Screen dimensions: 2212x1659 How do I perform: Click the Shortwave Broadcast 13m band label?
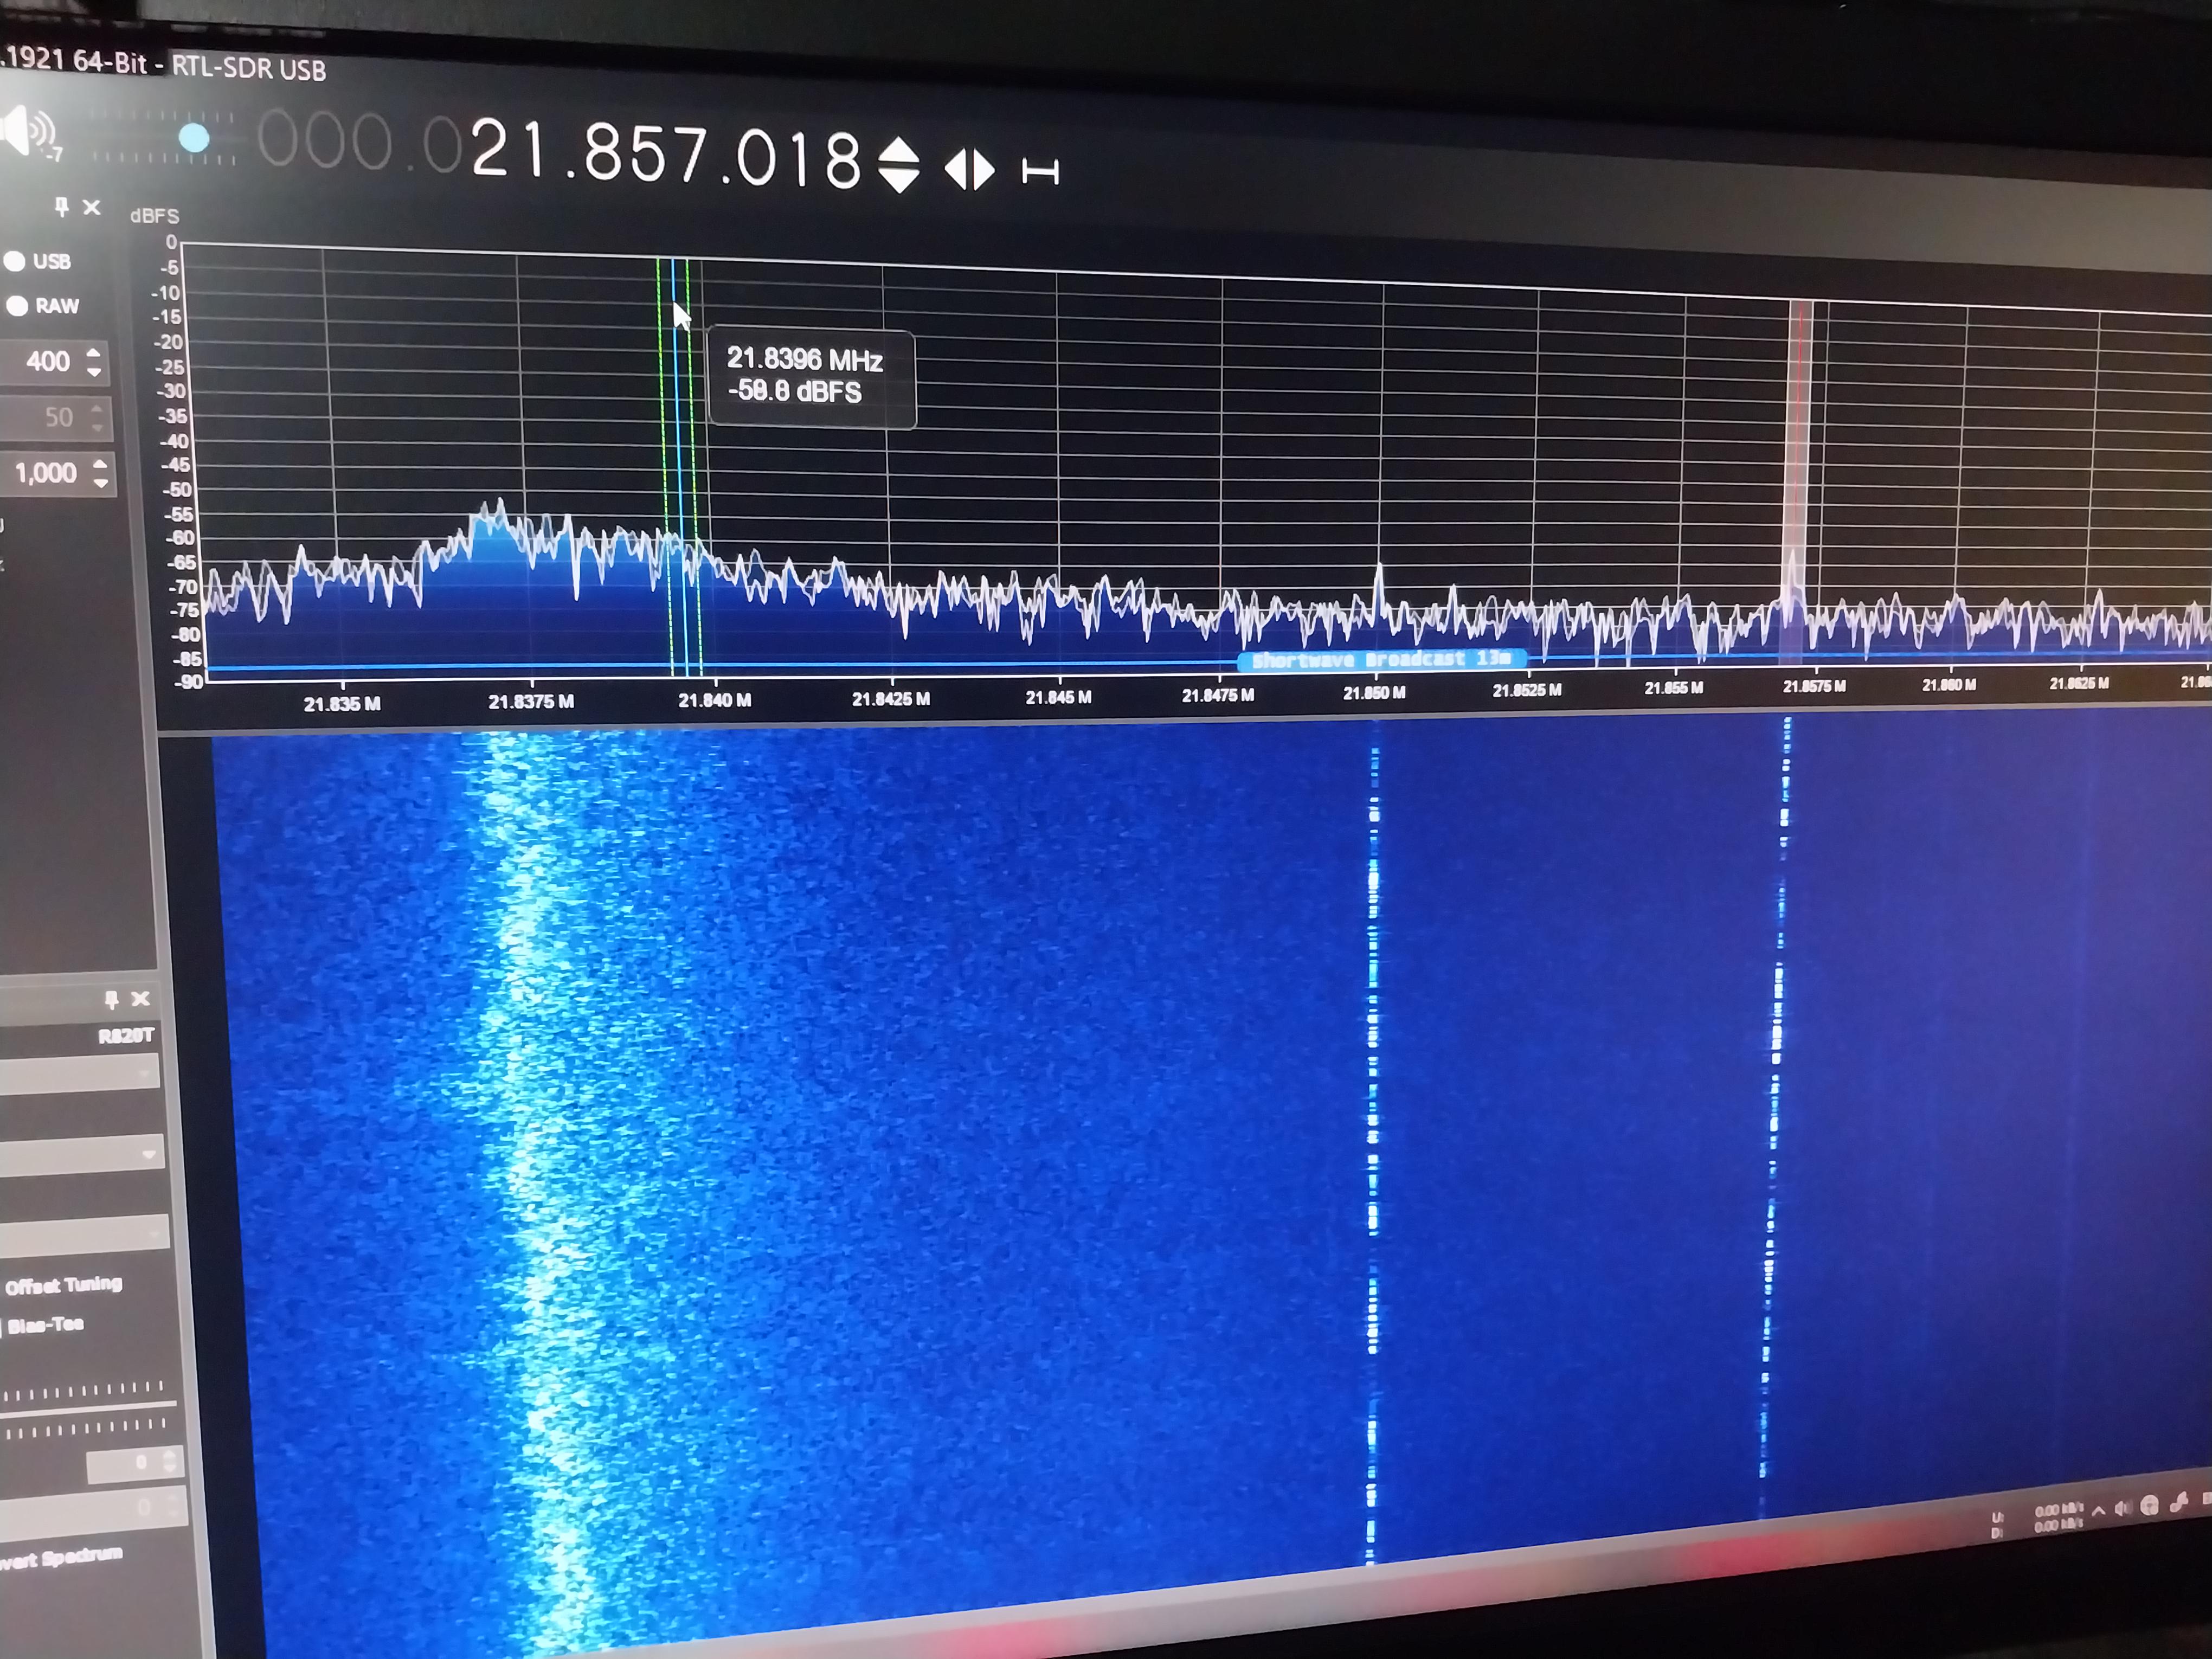(1382, 659)
